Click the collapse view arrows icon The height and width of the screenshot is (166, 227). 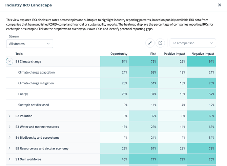[x=150, y=43]
